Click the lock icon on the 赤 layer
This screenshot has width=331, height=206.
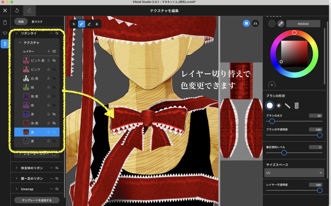click(48, 132)
